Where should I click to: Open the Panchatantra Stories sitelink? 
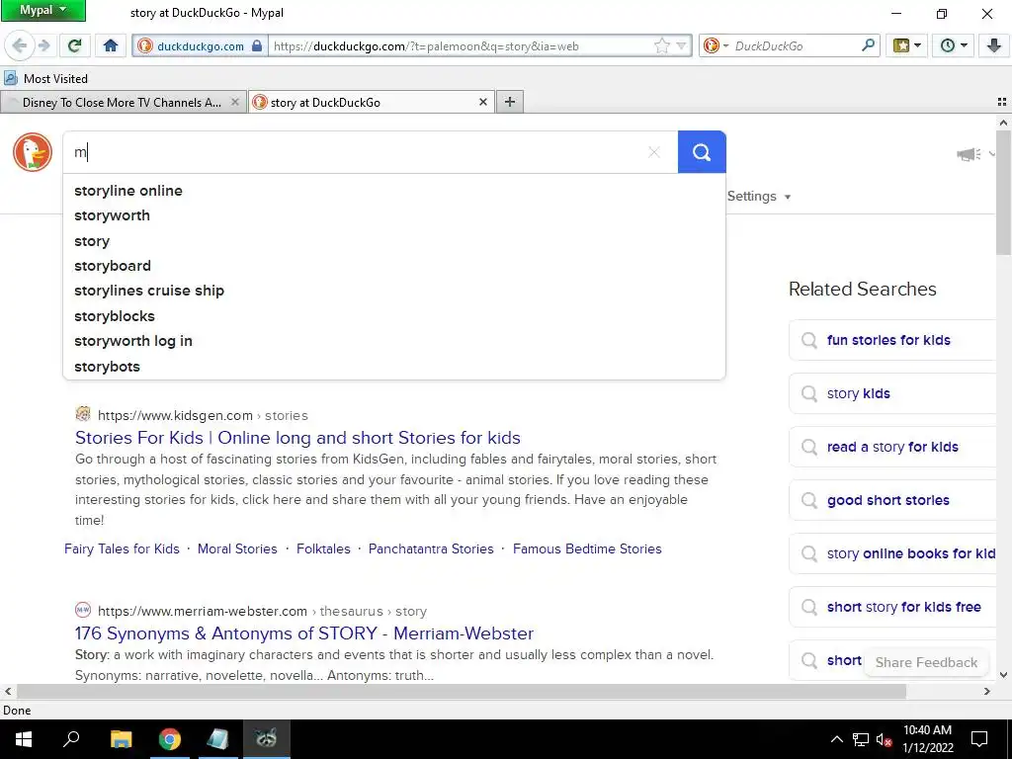coord(431,548)
